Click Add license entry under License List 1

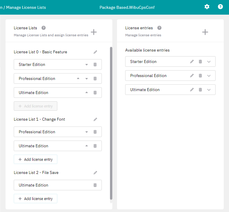35,159
